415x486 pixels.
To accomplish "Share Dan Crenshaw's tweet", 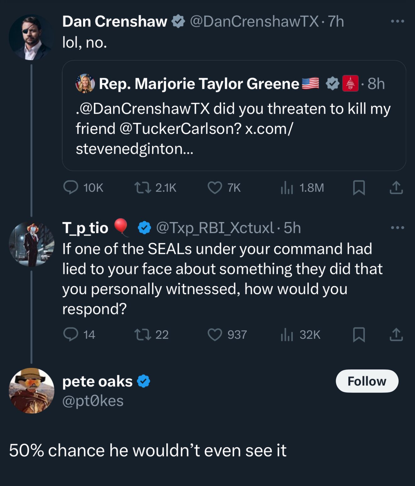I will click(x=396, y=187).
